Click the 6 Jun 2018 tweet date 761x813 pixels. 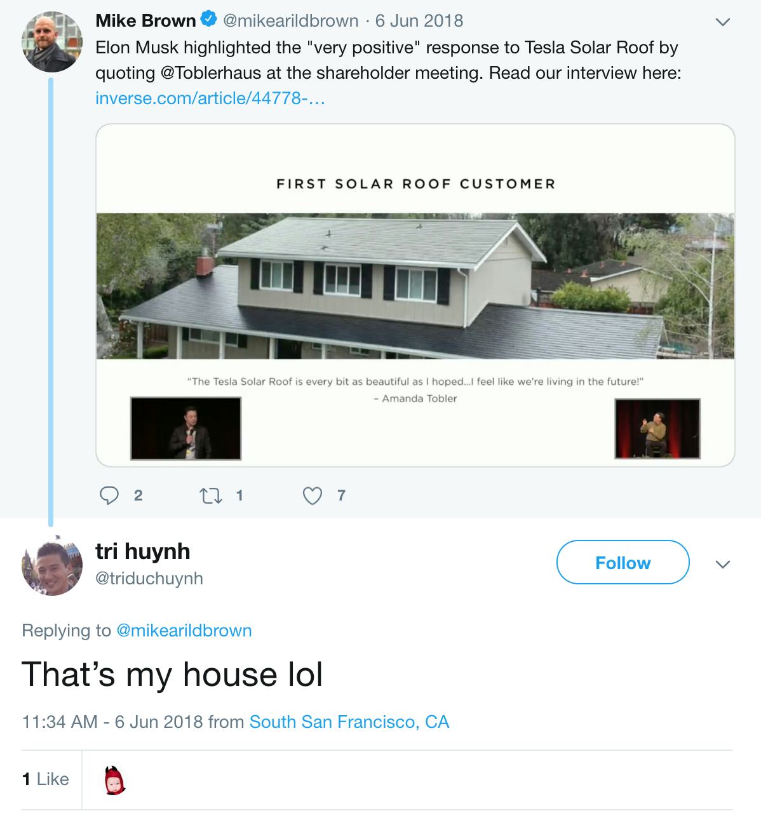(x=419, y=21)
